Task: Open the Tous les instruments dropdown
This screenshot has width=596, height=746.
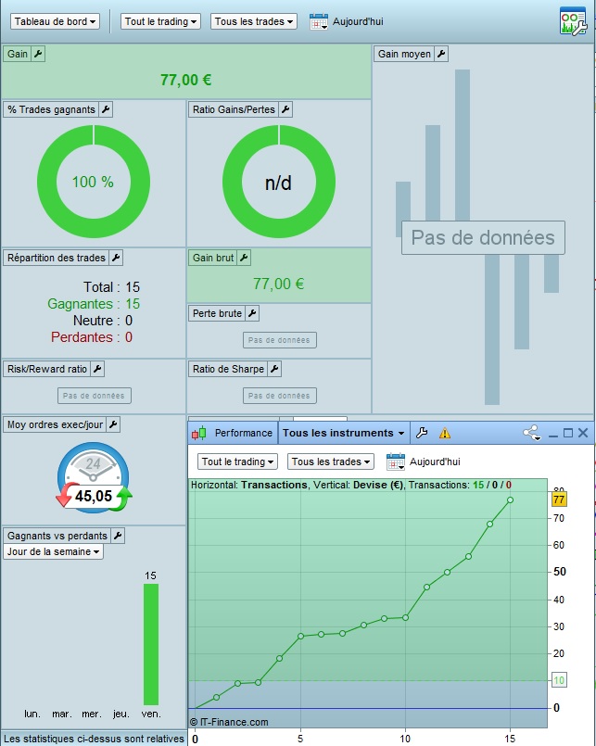Action: pyautogui.click(x=343, y=433)
